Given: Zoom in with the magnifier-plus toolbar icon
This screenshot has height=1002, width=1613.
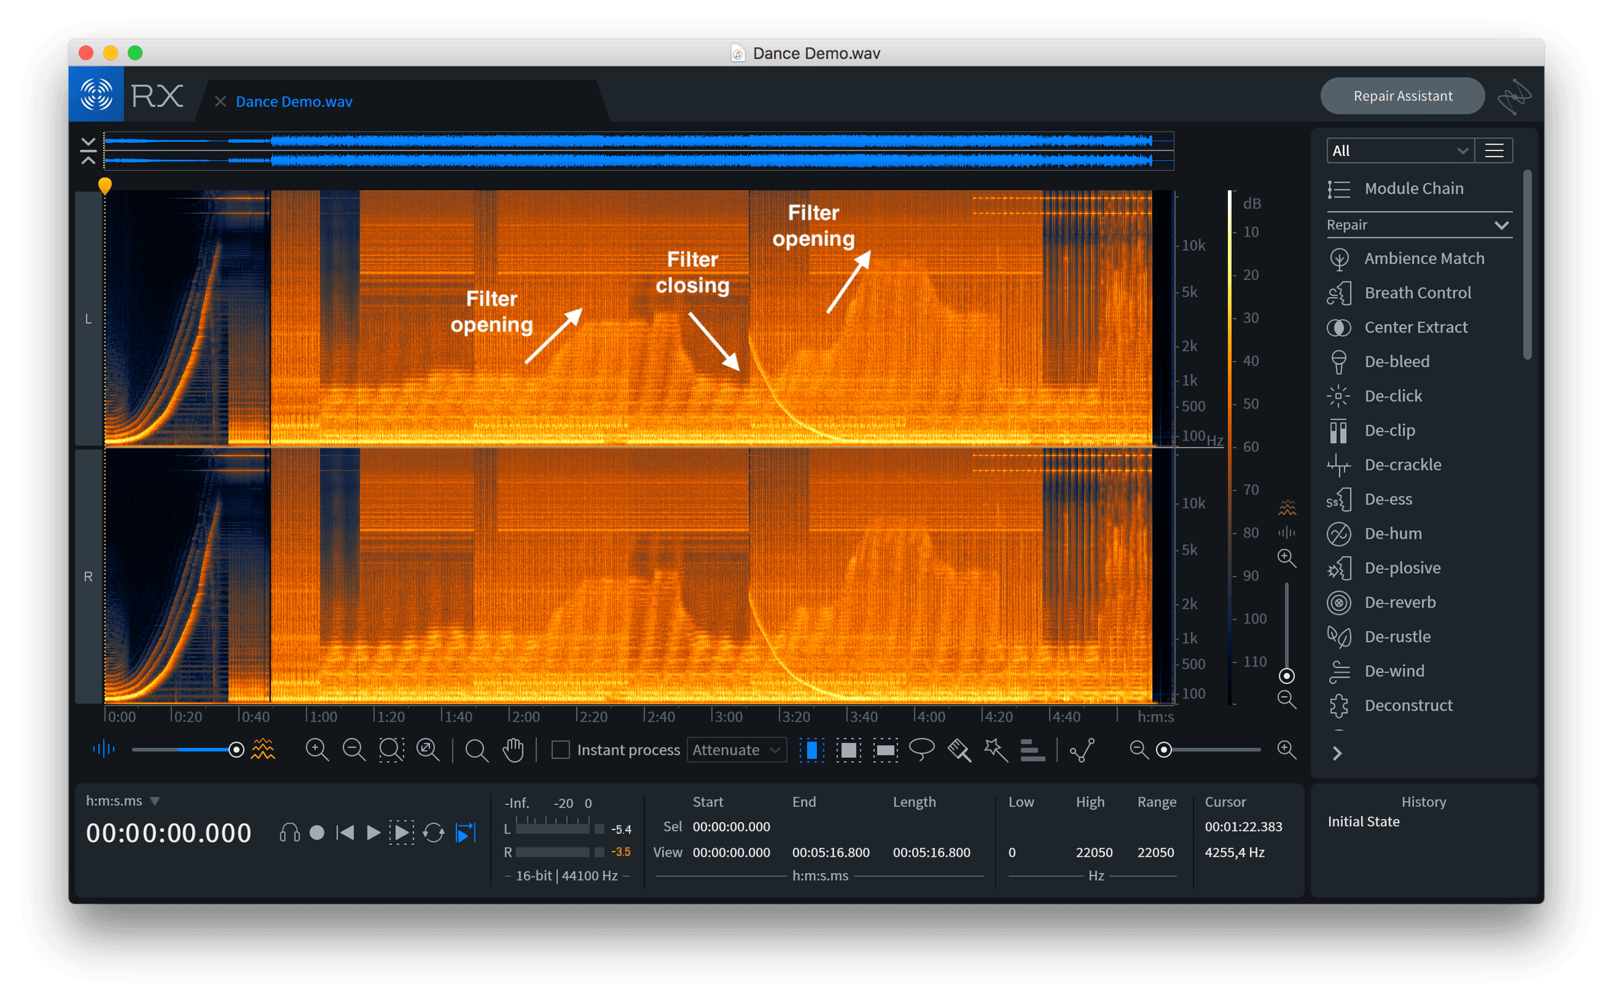Looking at the screenshot, I should coord(317,750).
